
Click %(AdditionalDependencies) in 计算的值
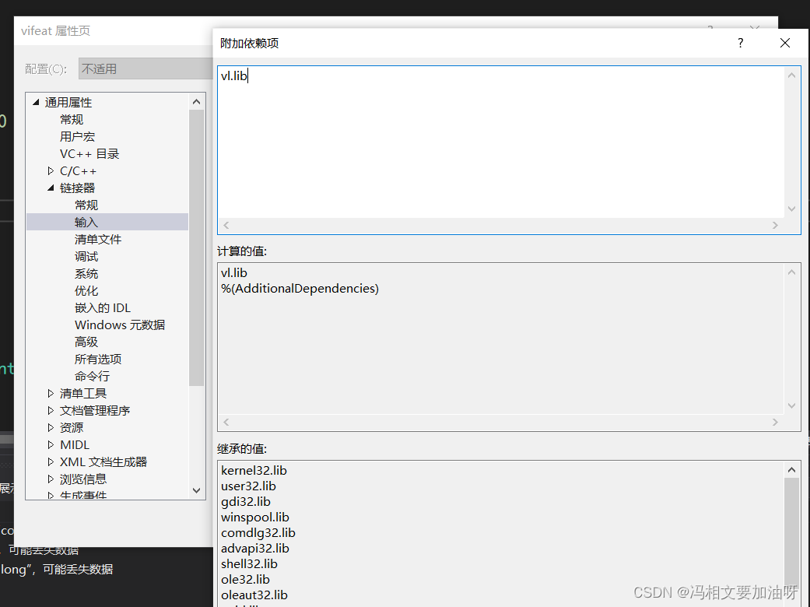pyautogui.click(x=300, y=288)
